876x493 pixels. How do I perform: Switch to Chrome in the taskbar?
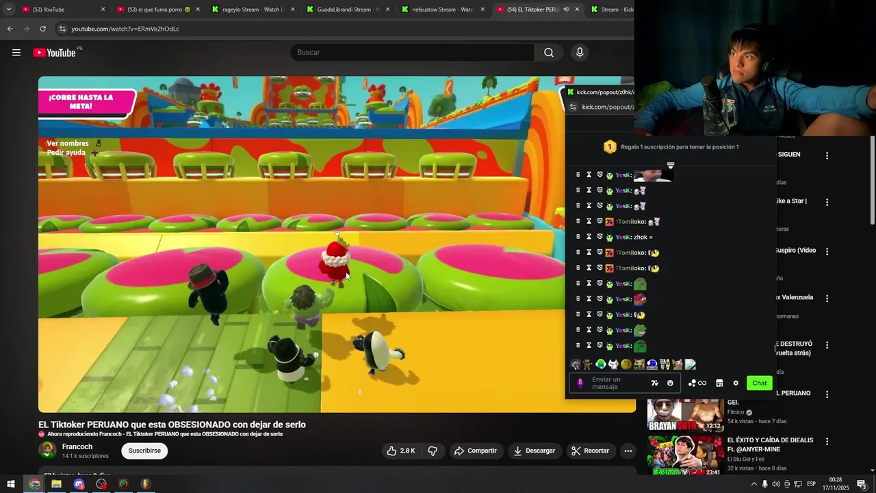pos(34,484)
